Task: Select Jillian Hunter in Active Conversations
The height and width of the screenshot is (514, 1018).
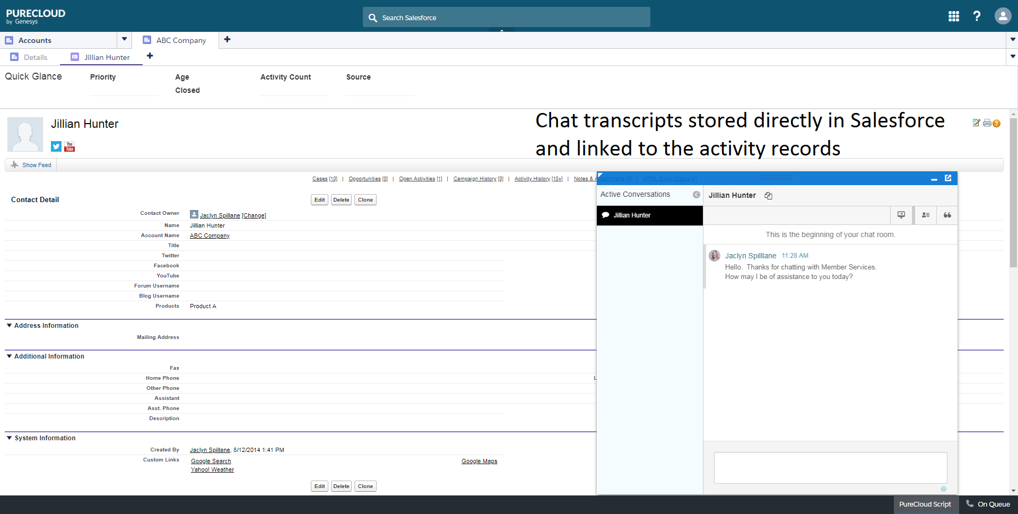Action: point(650,215)
